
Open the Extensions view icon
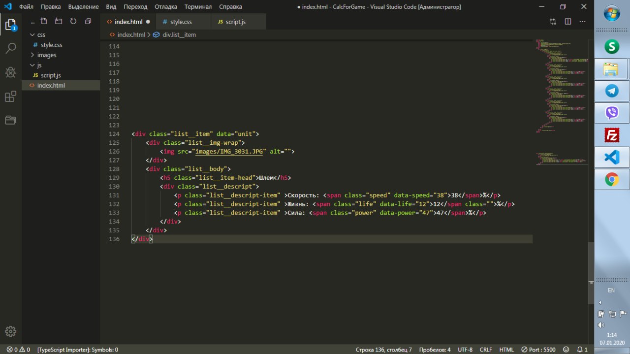pyautogui.click(x=10, y=97)
